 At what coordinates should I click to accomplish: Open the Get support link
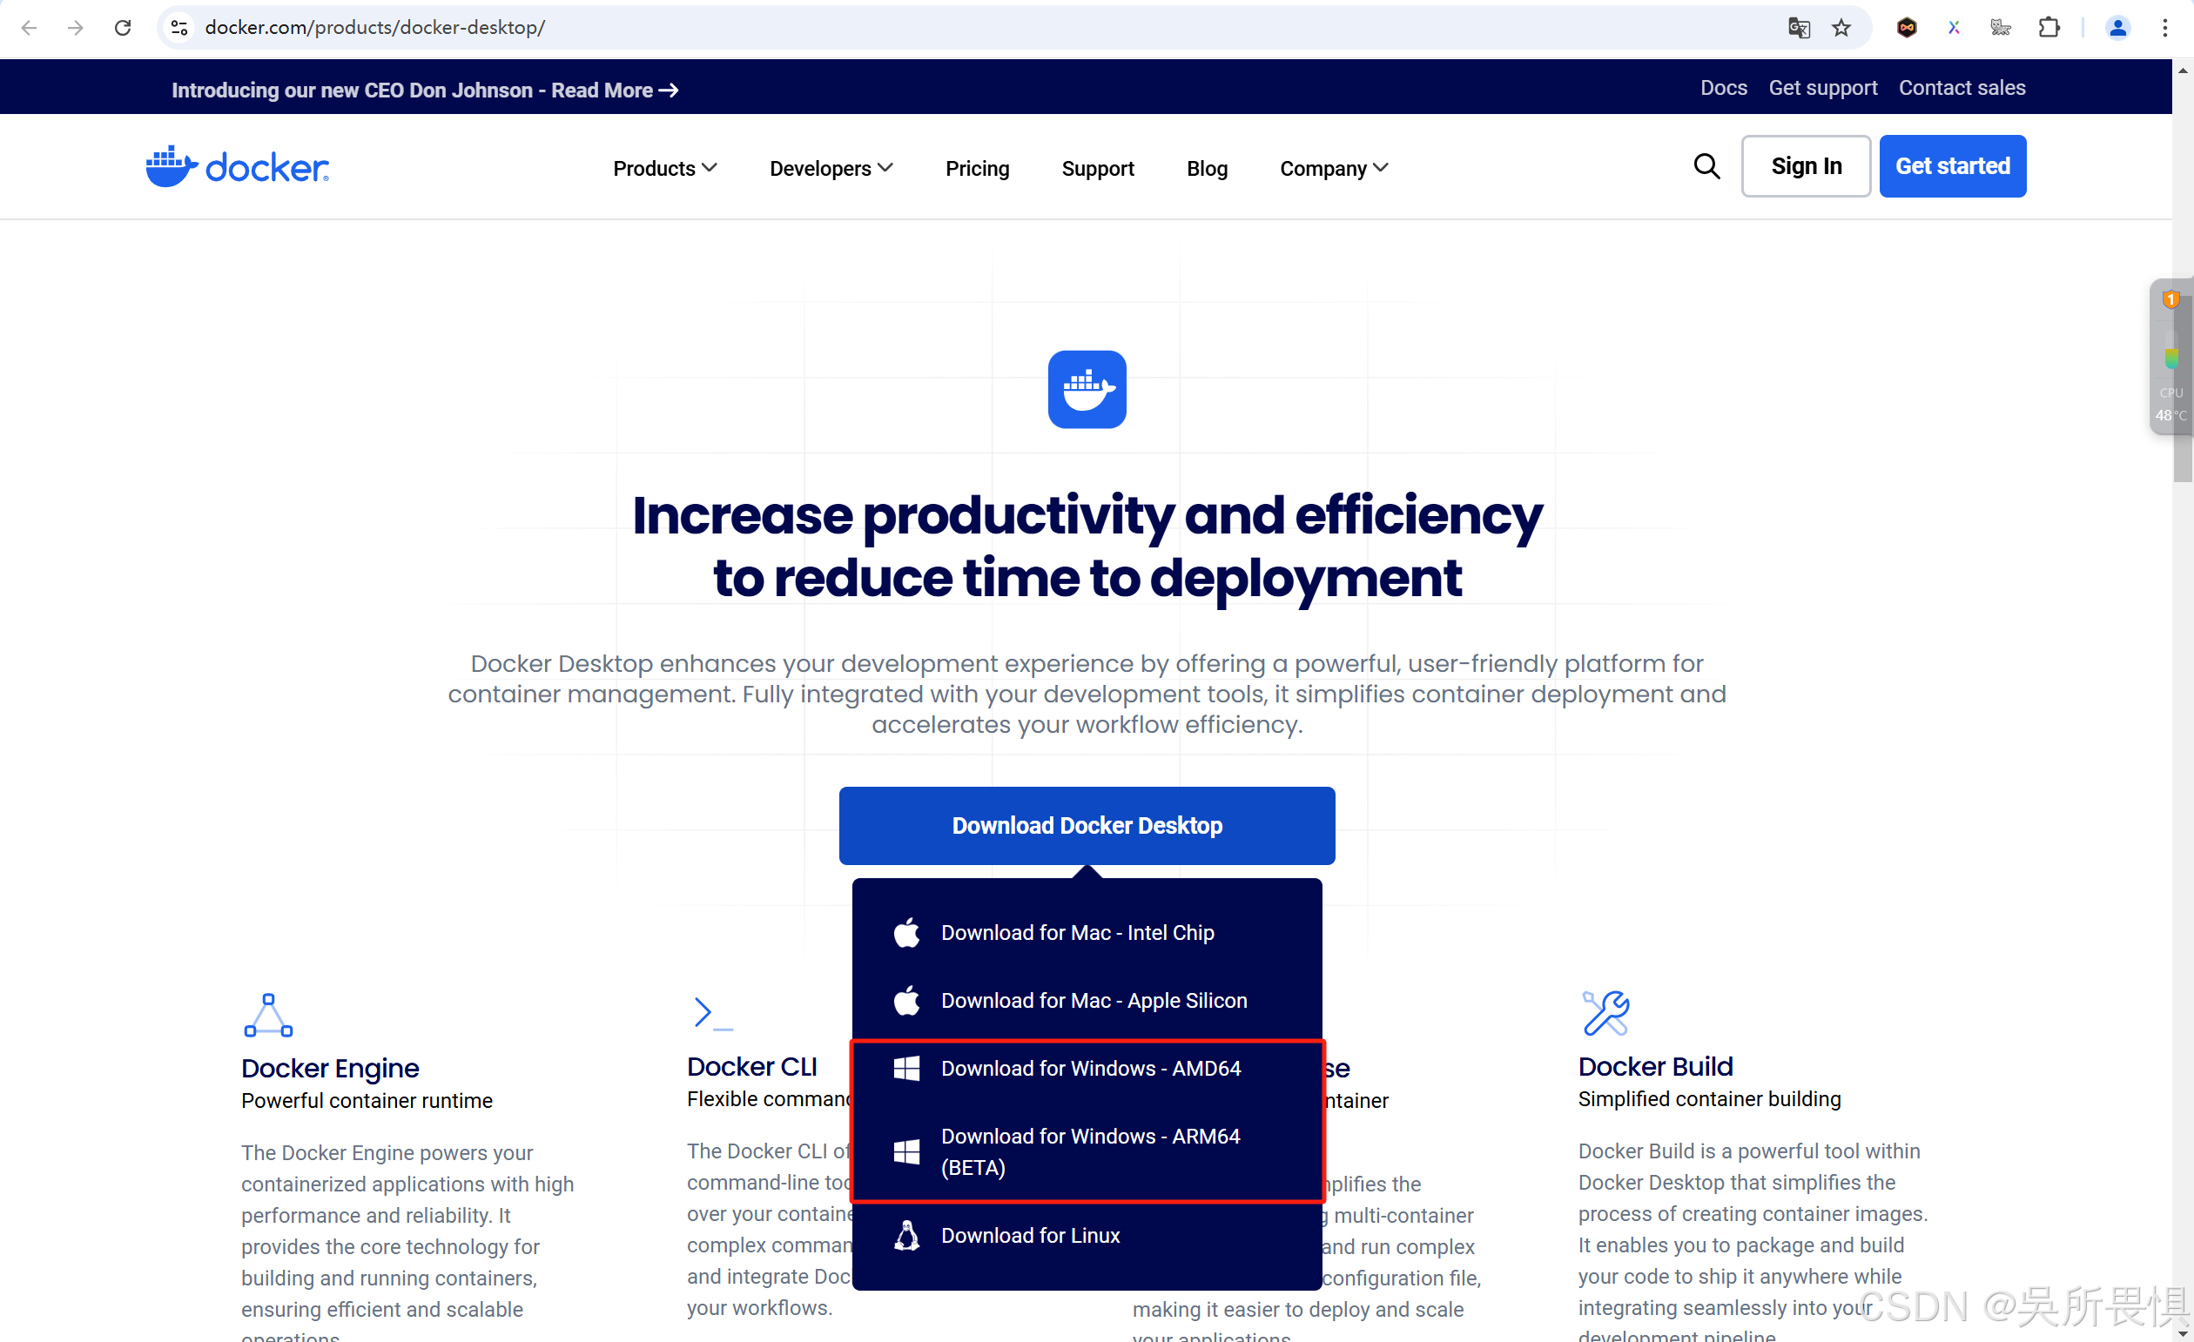[x=1821, y=88]
